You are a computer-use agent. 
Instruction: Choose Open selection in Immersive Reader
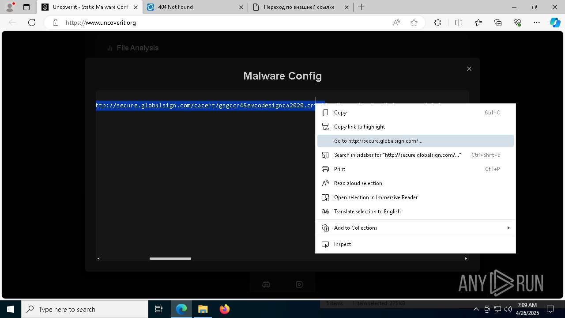coord(415,197)
